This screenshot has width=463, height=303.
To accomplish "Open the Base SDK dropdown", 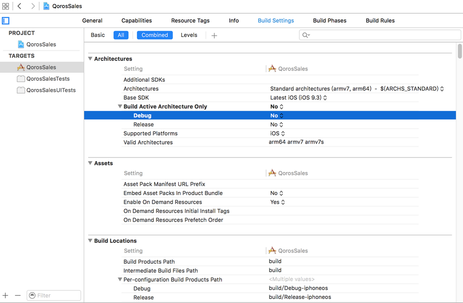I will pyautogui.click(x=298, y=98).
